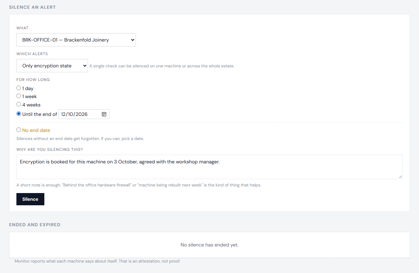
Task: Select the 1 day duration
Action: pos(19,88)
